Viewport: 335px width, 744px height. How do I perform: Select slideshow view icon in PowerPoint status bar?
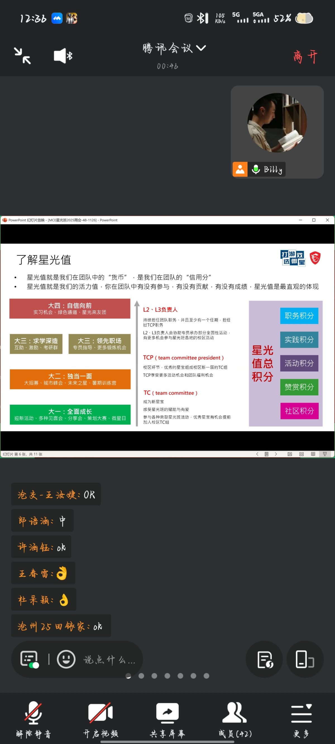point(325,454)
